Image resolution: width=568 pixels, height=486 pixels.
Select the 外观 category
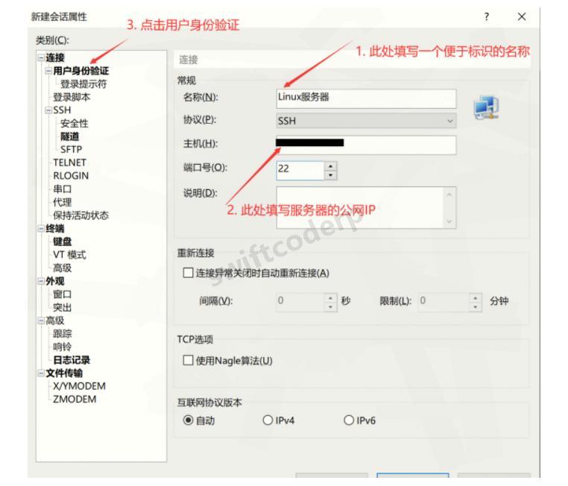pos(54,281)
